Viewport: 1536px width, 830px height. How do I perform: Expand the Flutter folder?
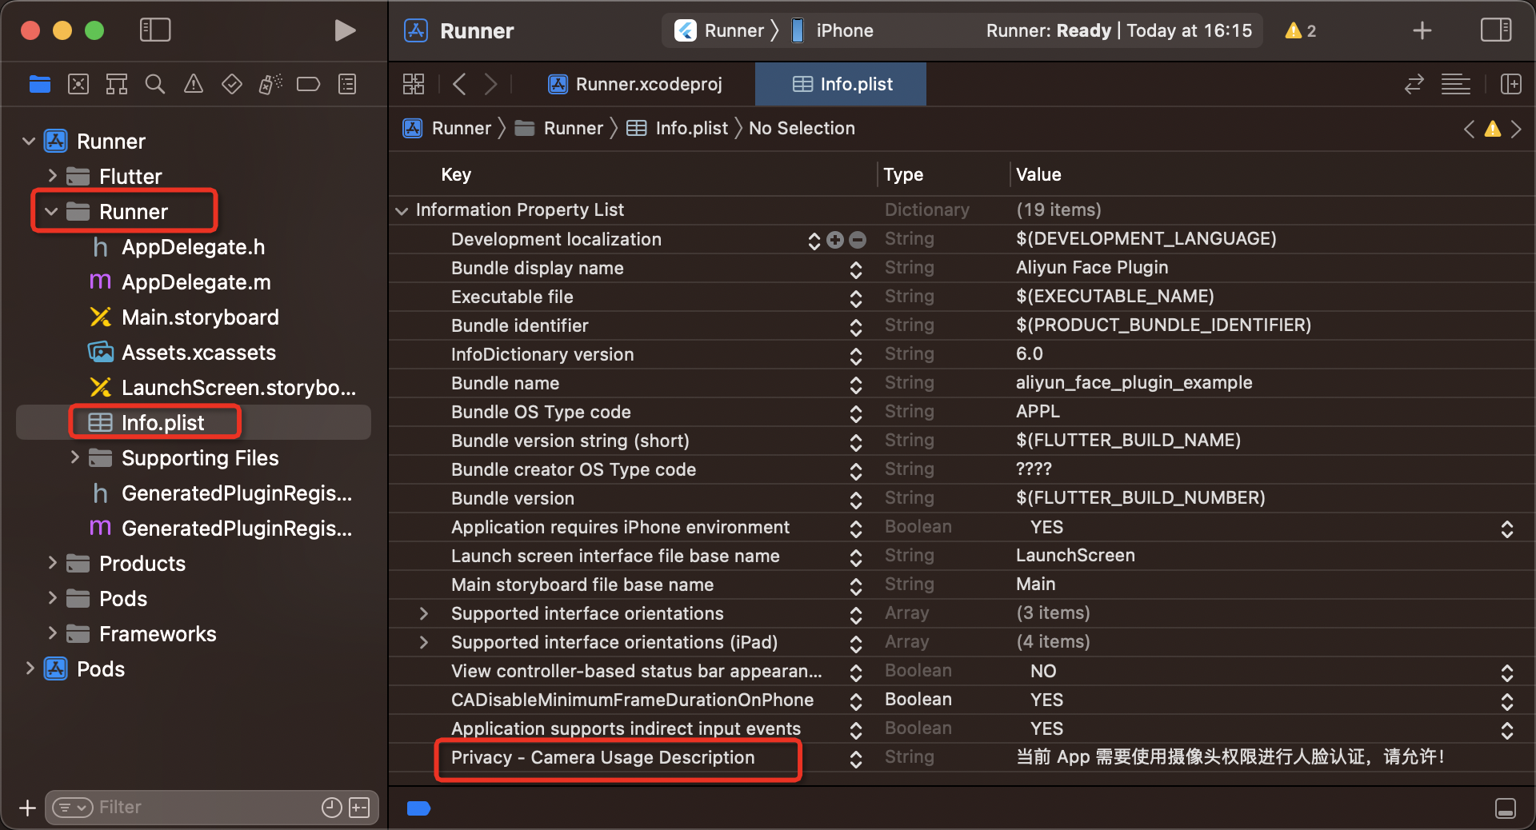coord(52,176)
